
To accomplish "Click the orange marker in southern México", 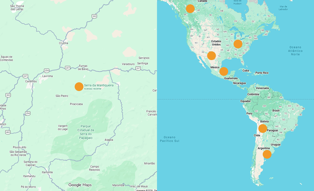I will point(224,71).
